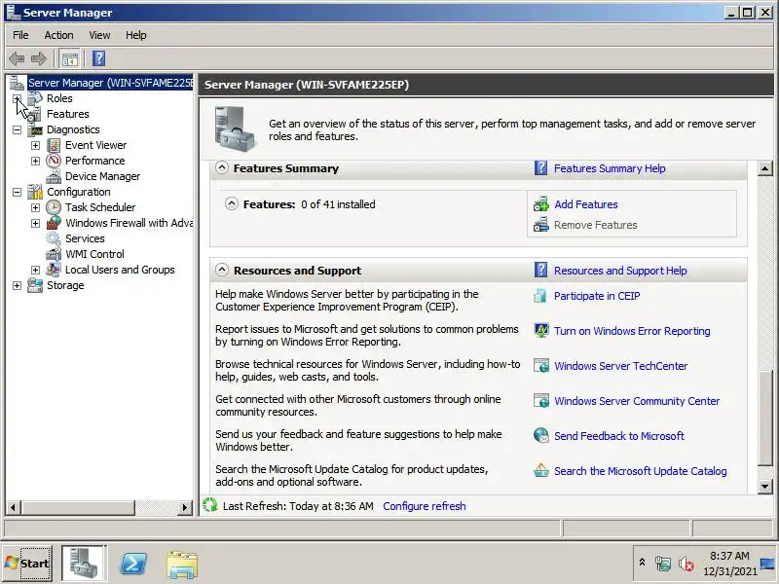Click the Device Manager icon
This screenshot has height=584, width=779.
coord(54,176)
